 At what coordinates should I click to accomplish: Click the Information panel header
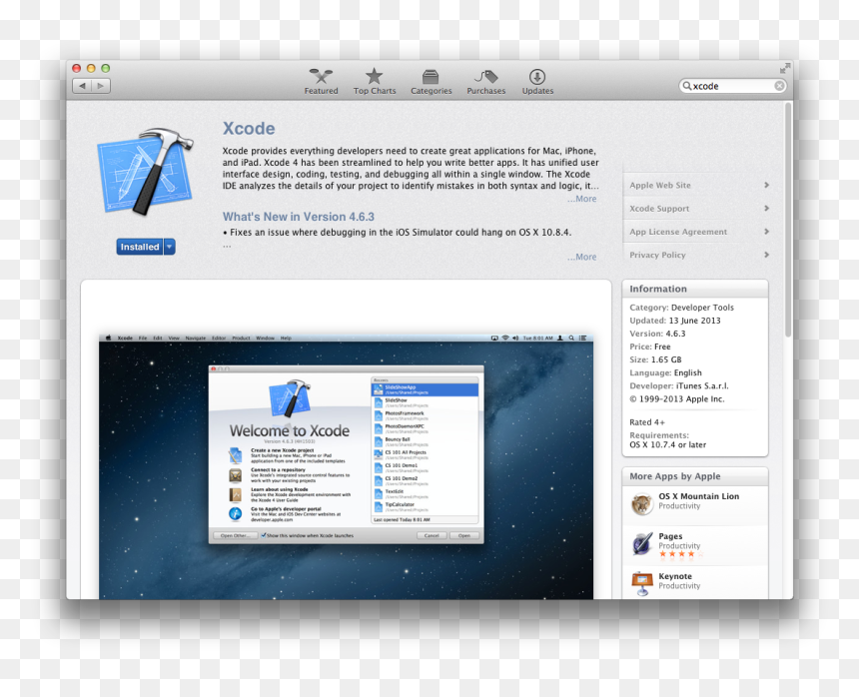coord(694,289)
